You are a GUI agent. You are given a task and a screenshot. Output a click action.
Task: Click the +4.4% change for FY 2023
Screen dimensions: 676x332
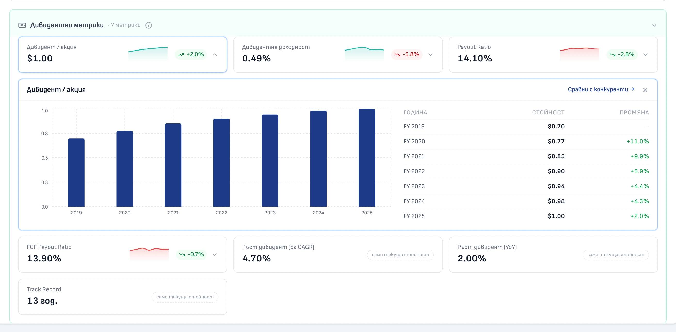tap(640, 186)
